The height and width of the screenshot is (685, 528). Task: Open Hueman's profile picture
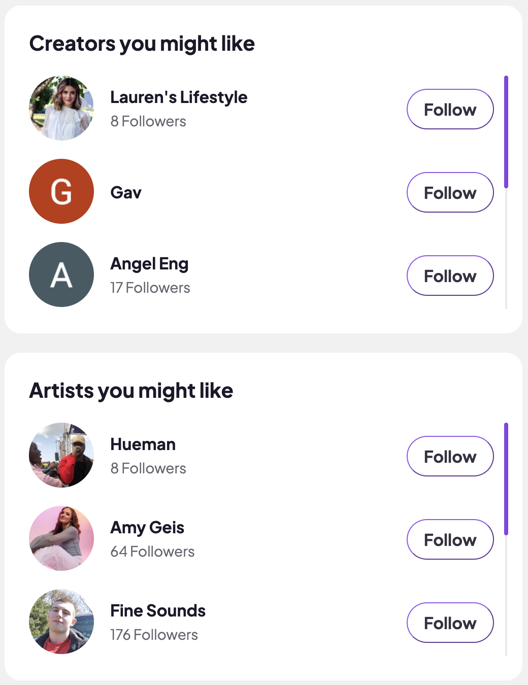61,455
